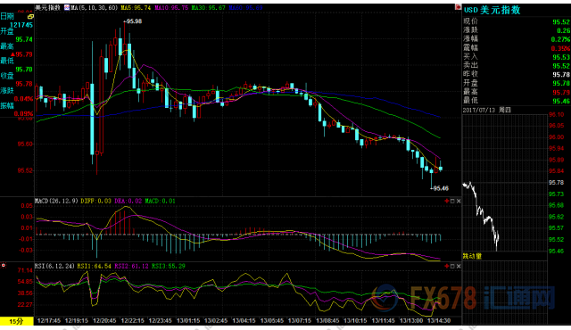Screen dimensions: 571x330
Task: Open the MA(5,10,30,60) parameter settings
Action: click(x=94, y=7)
